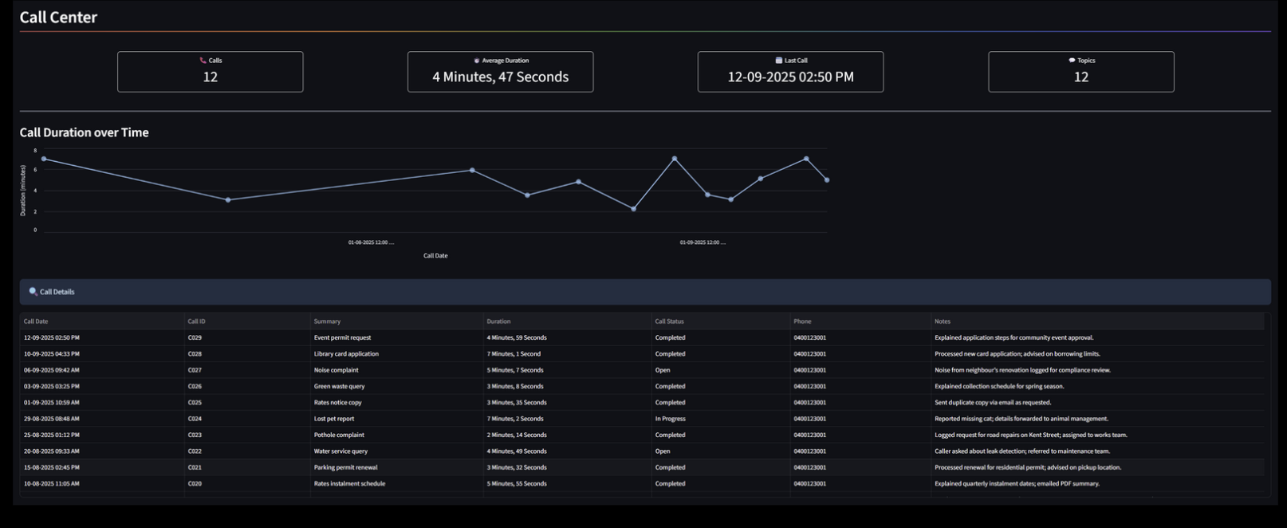Sort by the Duration column header
This screenshot has height=528, width=1287.
[x=498, y=321]
